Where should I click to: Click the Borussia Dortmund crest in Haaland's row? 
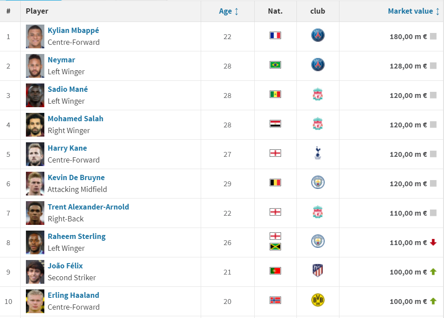point(318,300)
